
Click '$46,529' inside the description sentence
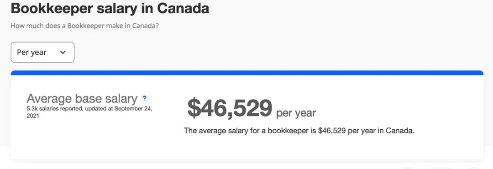(x=332, y=131)
